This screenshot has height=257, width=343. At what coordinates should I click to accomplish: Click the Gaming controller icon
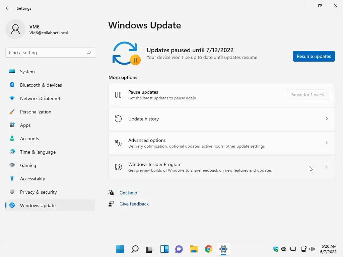[12, 165]
